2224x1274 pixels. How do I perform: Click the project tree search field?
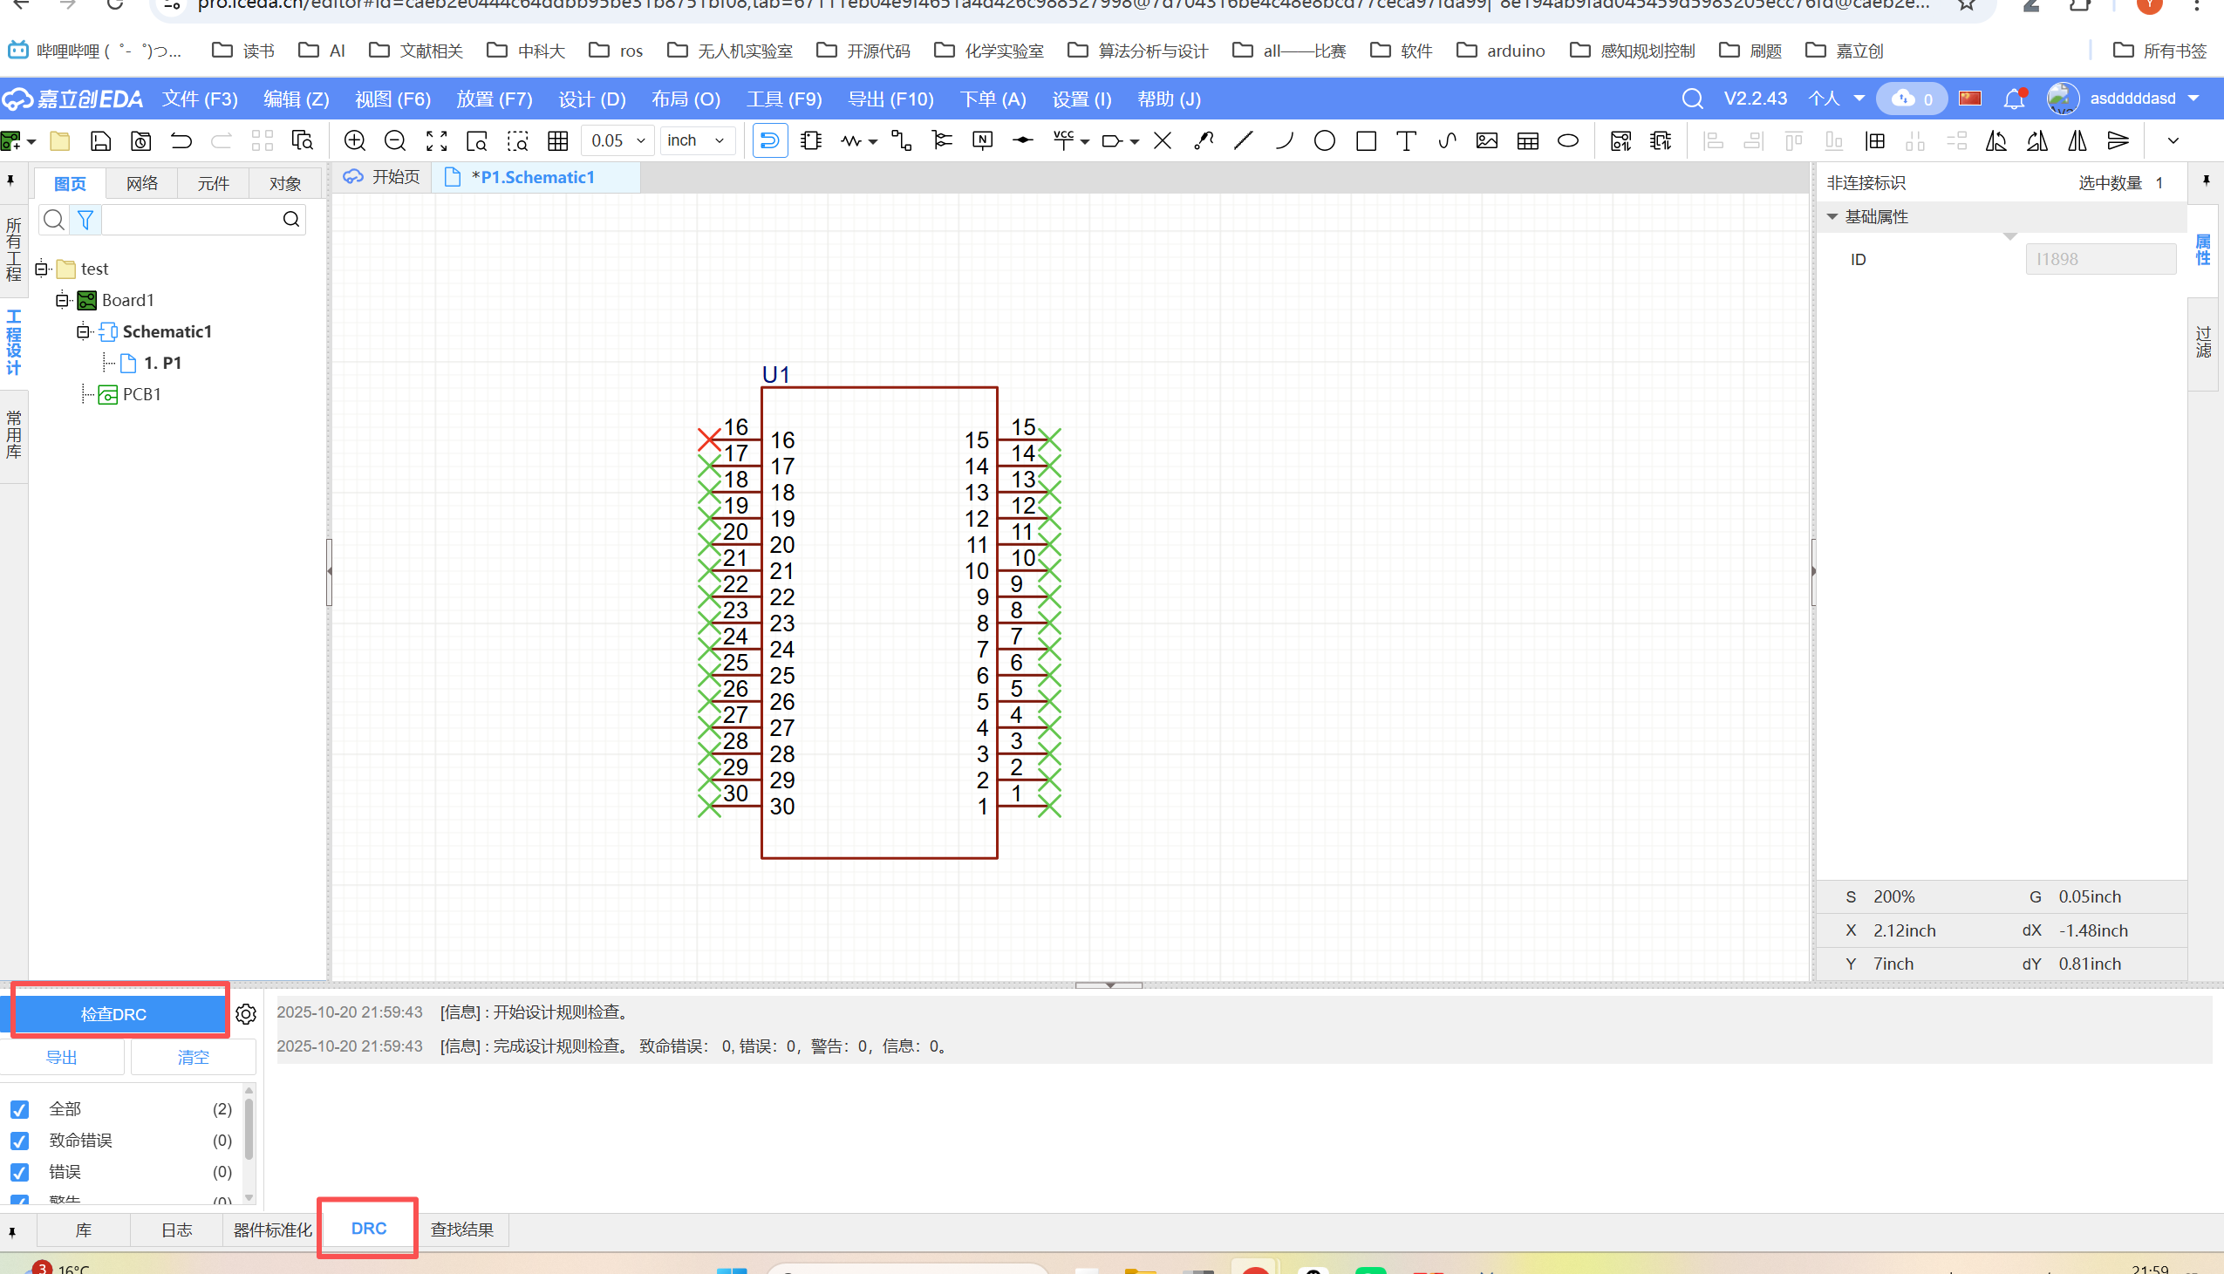click(x=191, y=220)
